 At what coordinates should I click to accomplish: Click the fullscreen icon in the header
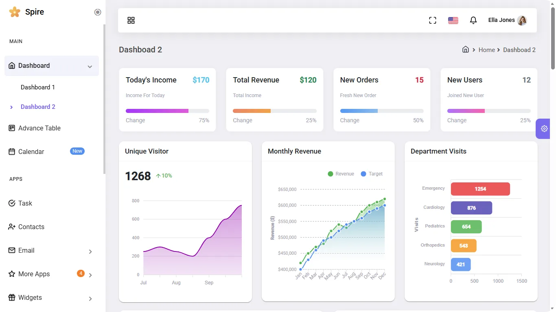tap(432, 20)
